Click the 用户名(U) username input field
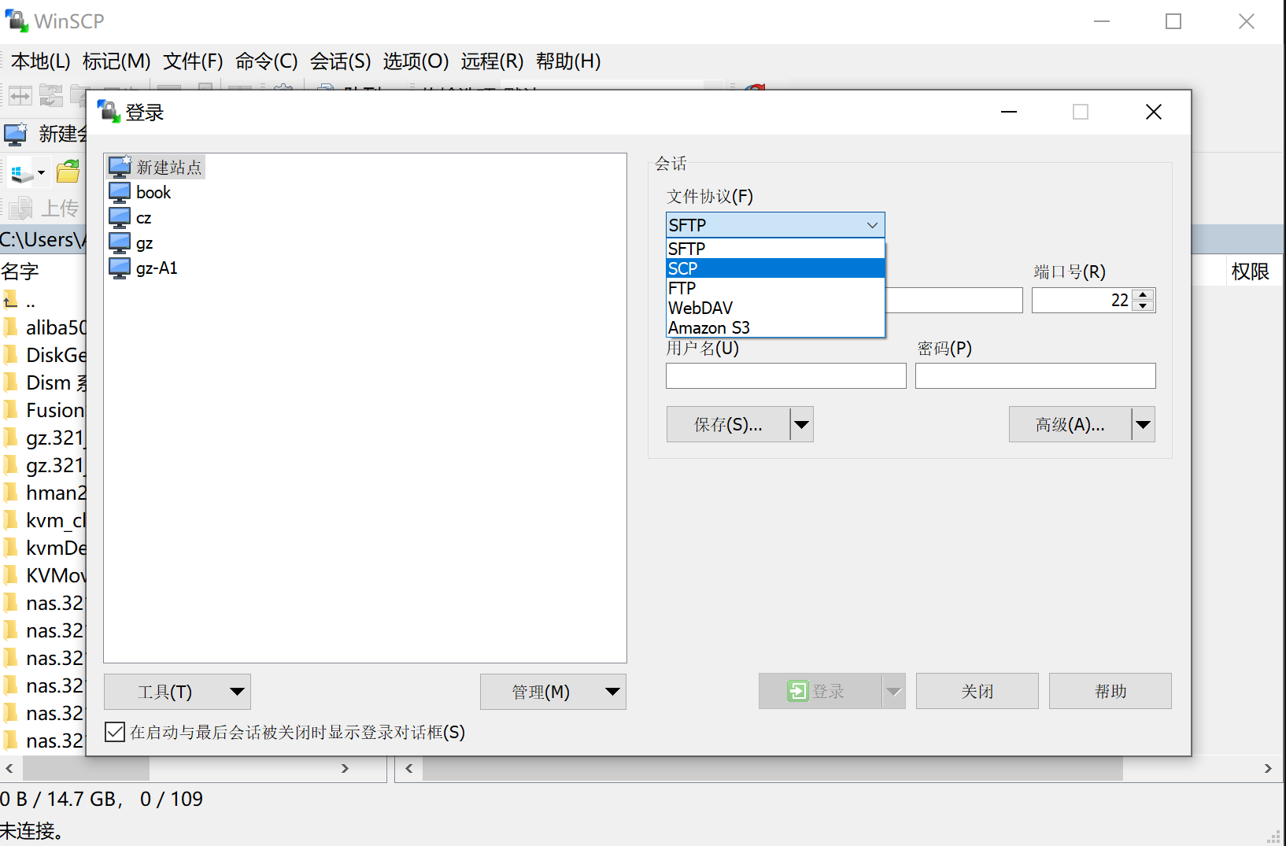Image resolution: width=1286 pixels, height=846 pixels. tap(786, 375)
